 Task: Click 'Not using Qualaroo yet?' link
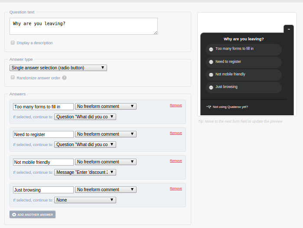[230, 107]
